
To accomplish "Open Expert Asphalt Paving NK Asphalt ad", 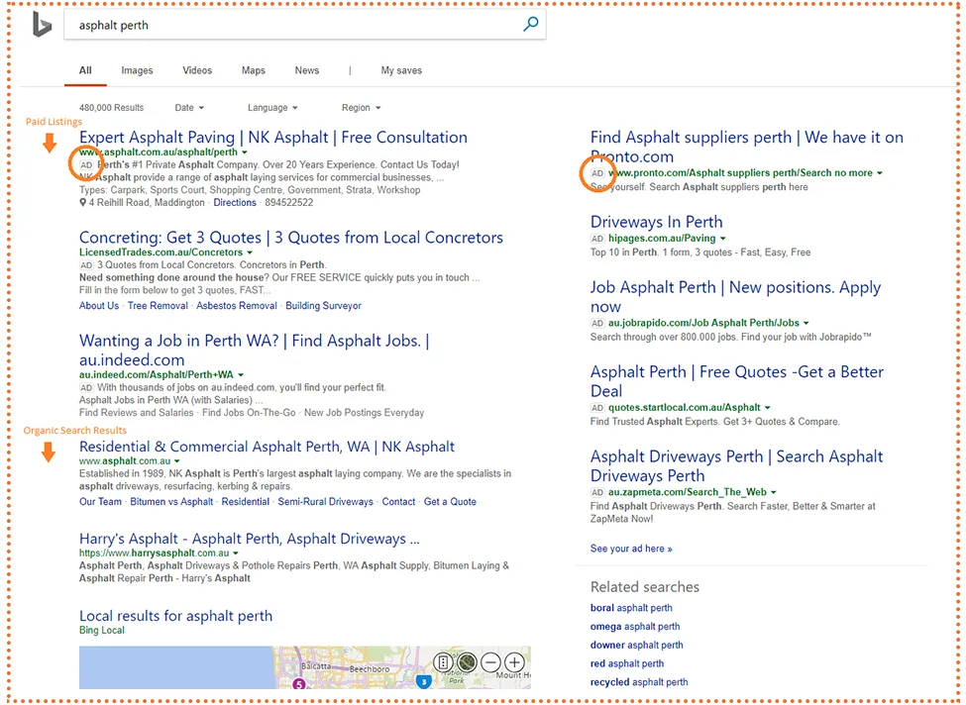I will (272, 138).
